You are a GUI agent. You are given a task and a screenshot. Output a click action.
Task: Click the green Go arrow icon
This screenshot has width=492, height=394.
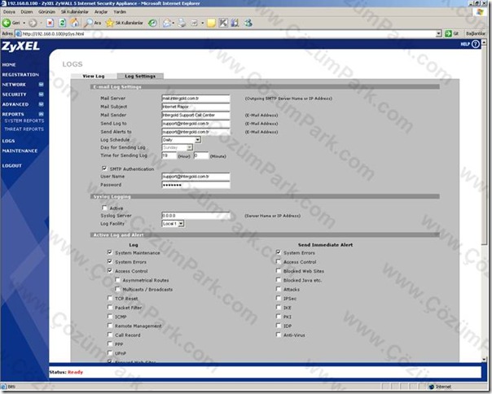tap(448, 33)
